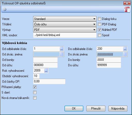This screenshot has height=115, width=132.
Task: Open the Výstup dropdown showing PDF
Action: coord(65,30)
